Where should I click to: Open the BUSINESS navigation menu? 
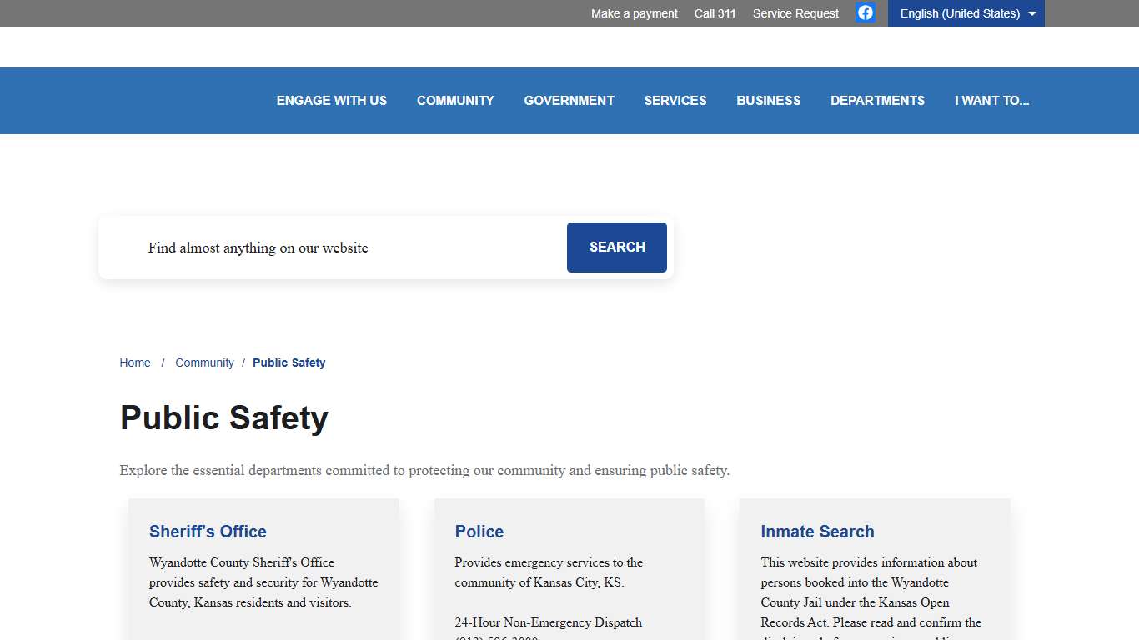point(768,100)
